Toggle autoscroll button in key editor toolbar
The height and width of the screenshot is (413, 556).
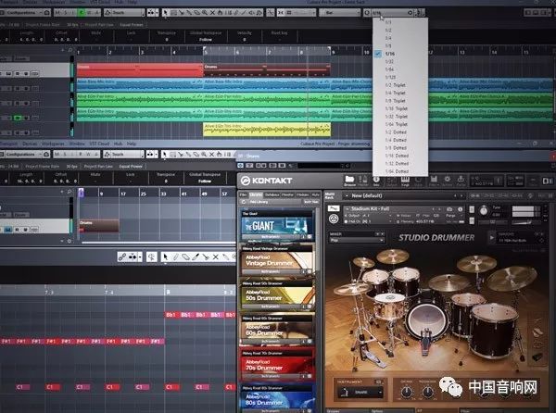[x=132, y=257]
